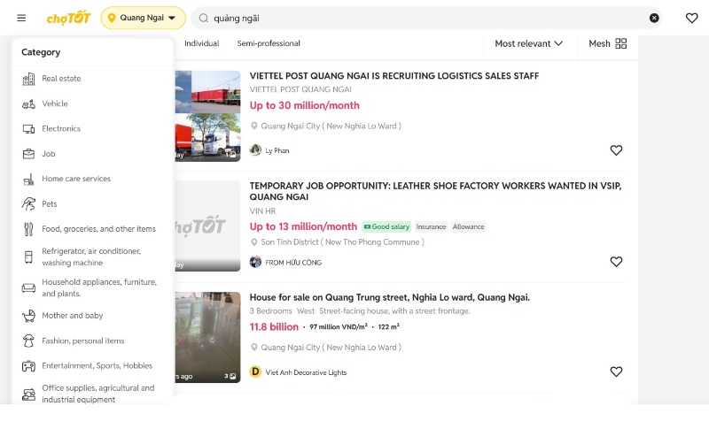Click Son Tinh District location pin
709x421 pixels.
[x=254, y=242]
